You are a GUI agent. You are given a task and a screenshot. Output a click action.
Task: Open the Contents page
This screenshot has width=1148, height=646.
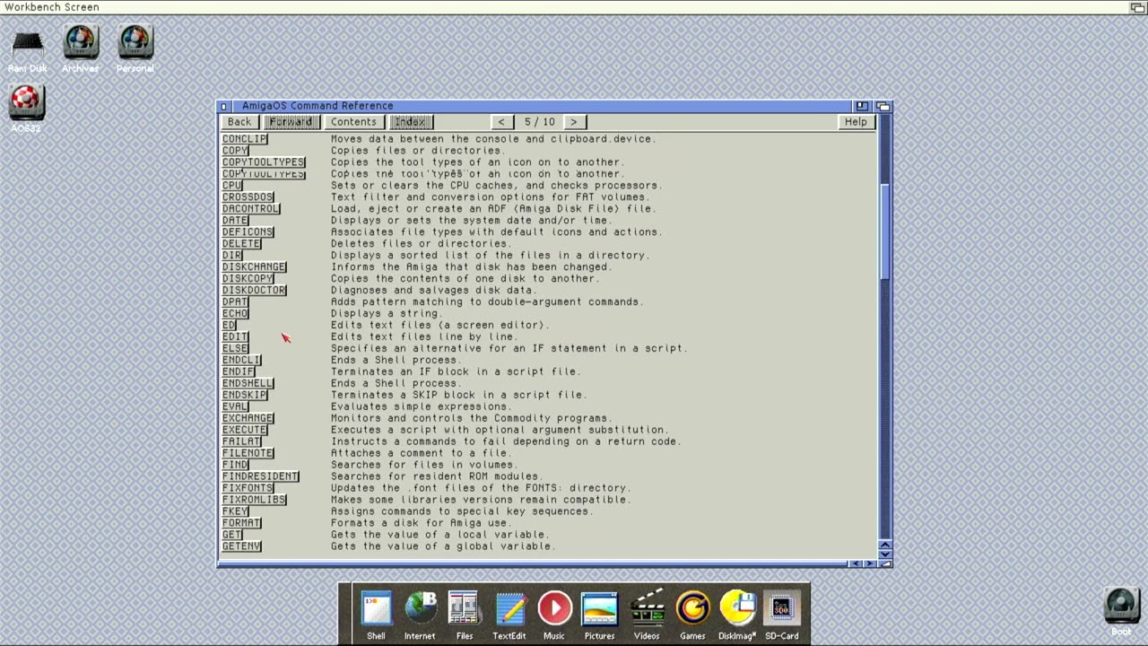pyautogui.click(x=353, y=122)
